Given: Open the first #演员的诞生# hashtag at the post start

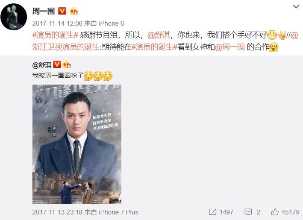Looking at the screenshot, I should pyautogui.click(x=55, y=35).
